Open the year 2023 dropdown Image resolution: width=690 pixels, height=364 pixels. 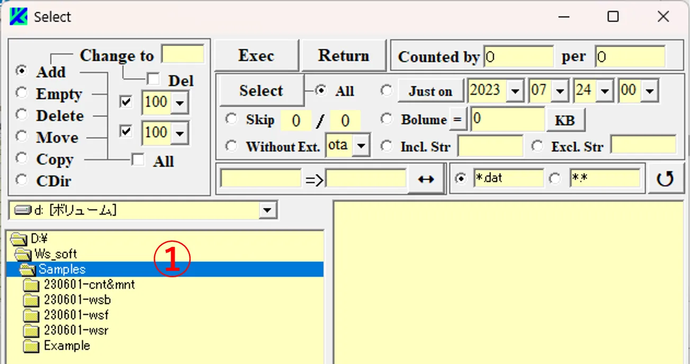[x=515, y=91]
